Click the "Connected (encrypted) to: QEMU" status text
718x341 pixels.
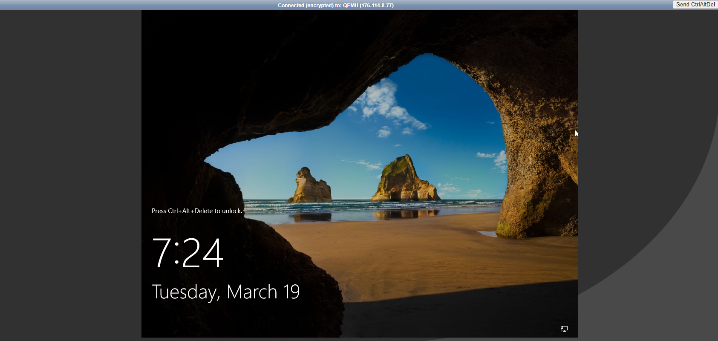[336, 6]
